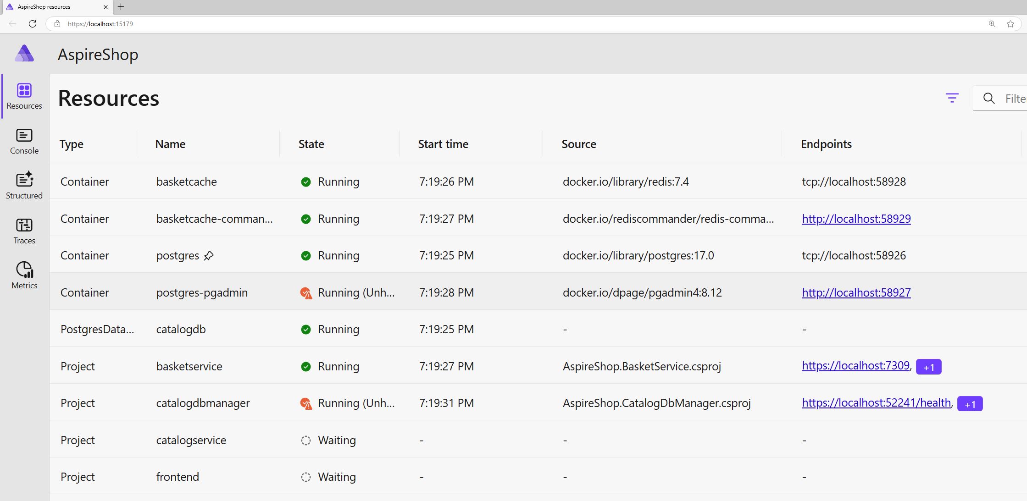Open the http://localhost:58927 endpoint link
Image resolution: width=1027 pixels, height=501 pixels.
point(856,292)
